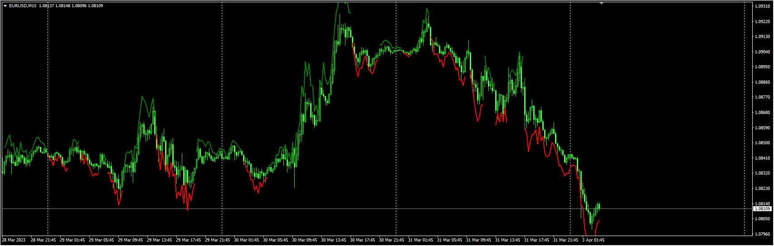Click the 30 Mar 09:45 time label
Screen dimensions: 774x246
coord(305,240)
